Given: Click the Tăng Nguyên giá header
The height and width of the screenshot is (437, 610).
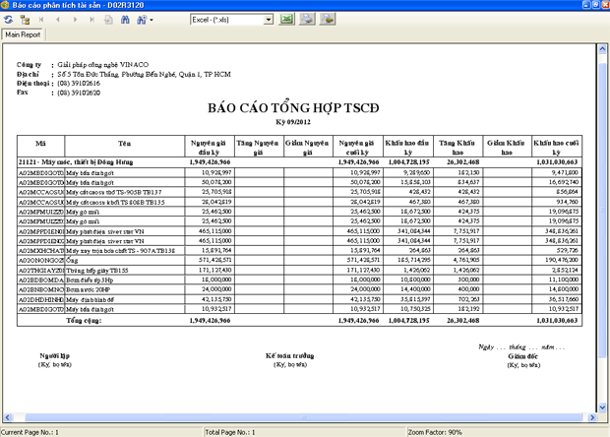Looking at the screenshot, I should 258,148.
